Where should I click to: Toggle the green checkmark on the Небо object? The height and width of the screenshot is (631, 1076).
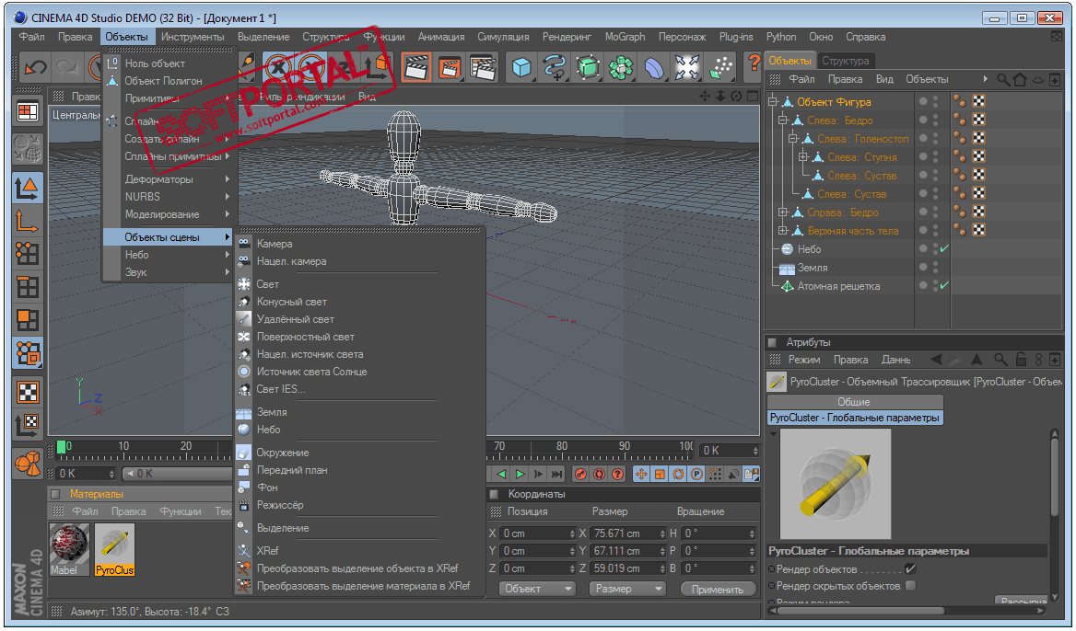point(945,248)
